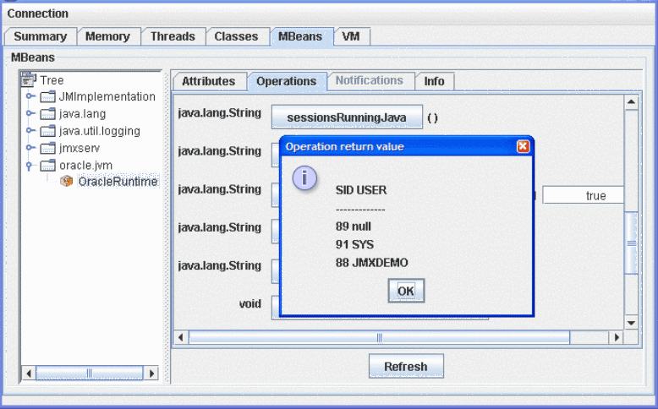The image size is (658, 409).
Task: Click the tree panel scroll right arrow
Action: (151, 373)
